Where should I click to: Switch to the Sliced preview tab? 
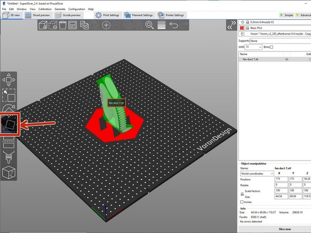click(x=38, y=15)
